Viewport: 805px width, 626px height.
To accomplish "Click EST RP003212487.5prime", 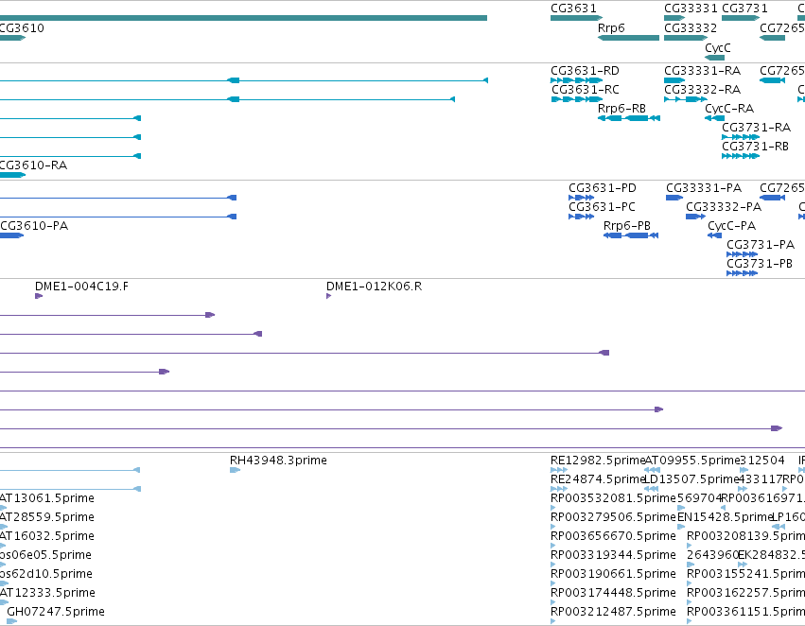I will tap(613, 612).
